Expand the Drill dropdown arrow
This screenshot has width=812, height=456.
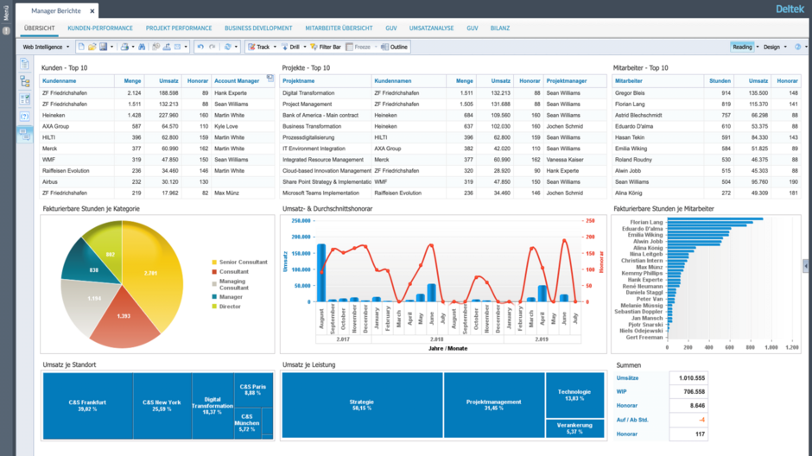304,47
